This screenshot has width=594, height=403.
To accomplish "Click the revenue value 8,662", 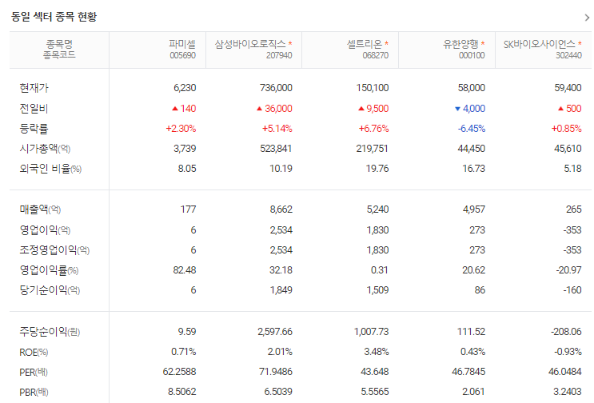I will coord(281,209).
